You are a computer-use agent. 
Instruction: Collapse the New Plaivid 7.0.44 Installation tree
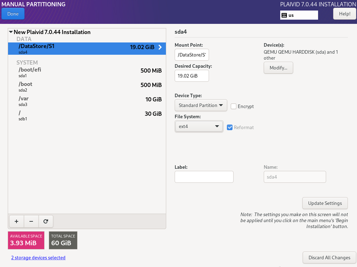11,32
